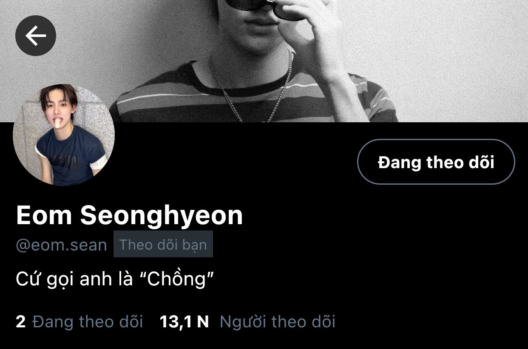Tap the necklace in the header photo
The width and height of the screenshot is (528, 349).
[250, 87]
